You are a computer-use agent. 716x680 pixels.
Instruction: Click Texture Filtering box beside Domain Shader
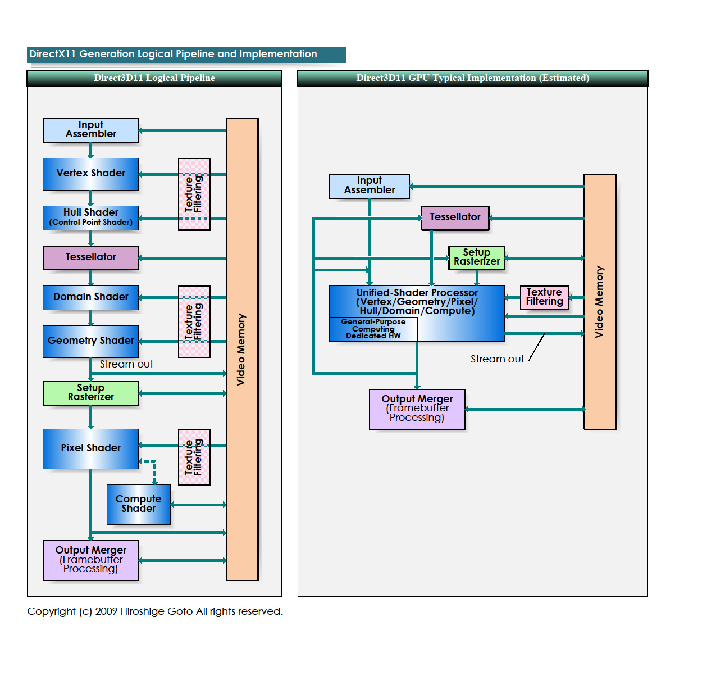coord(194,321)
